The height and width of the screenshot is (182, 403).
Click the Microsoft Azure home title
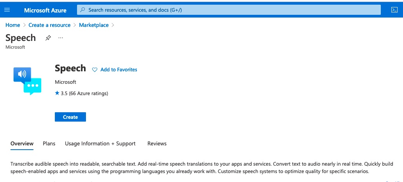[x=45, y=10]
